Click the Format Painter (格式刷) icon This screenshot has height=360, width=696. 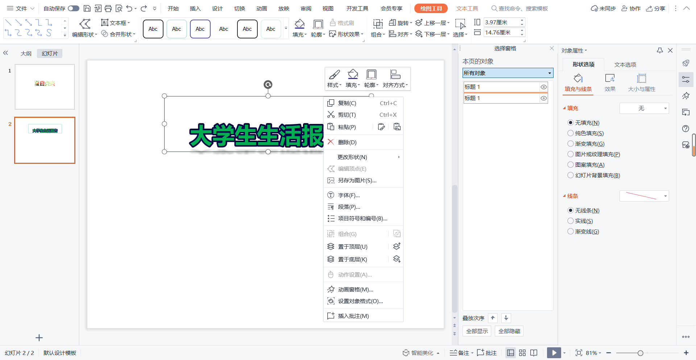[x=333, y=23]
